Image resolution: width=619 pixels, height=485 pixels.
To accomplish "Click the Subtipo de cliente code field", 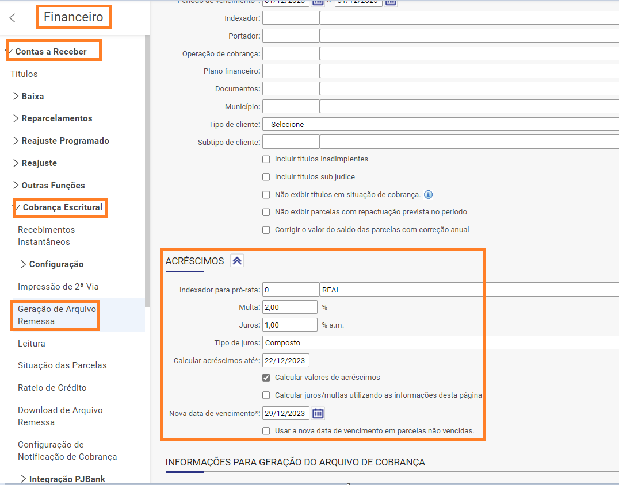I will click(291, 142).
